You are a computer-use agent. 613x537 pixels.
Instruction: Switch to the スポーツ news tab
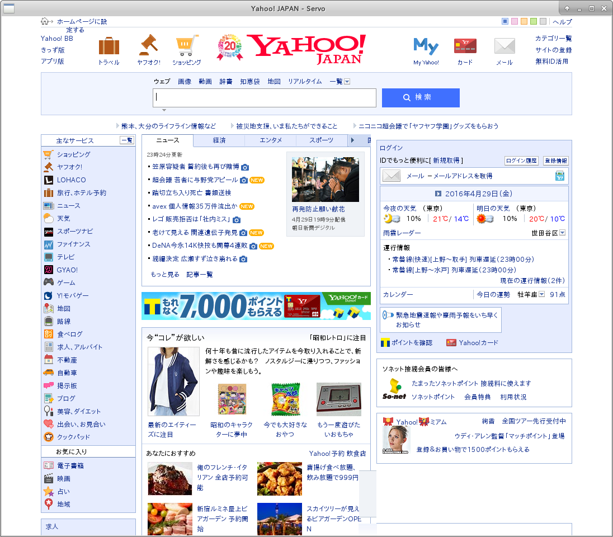tap(322, 140)
